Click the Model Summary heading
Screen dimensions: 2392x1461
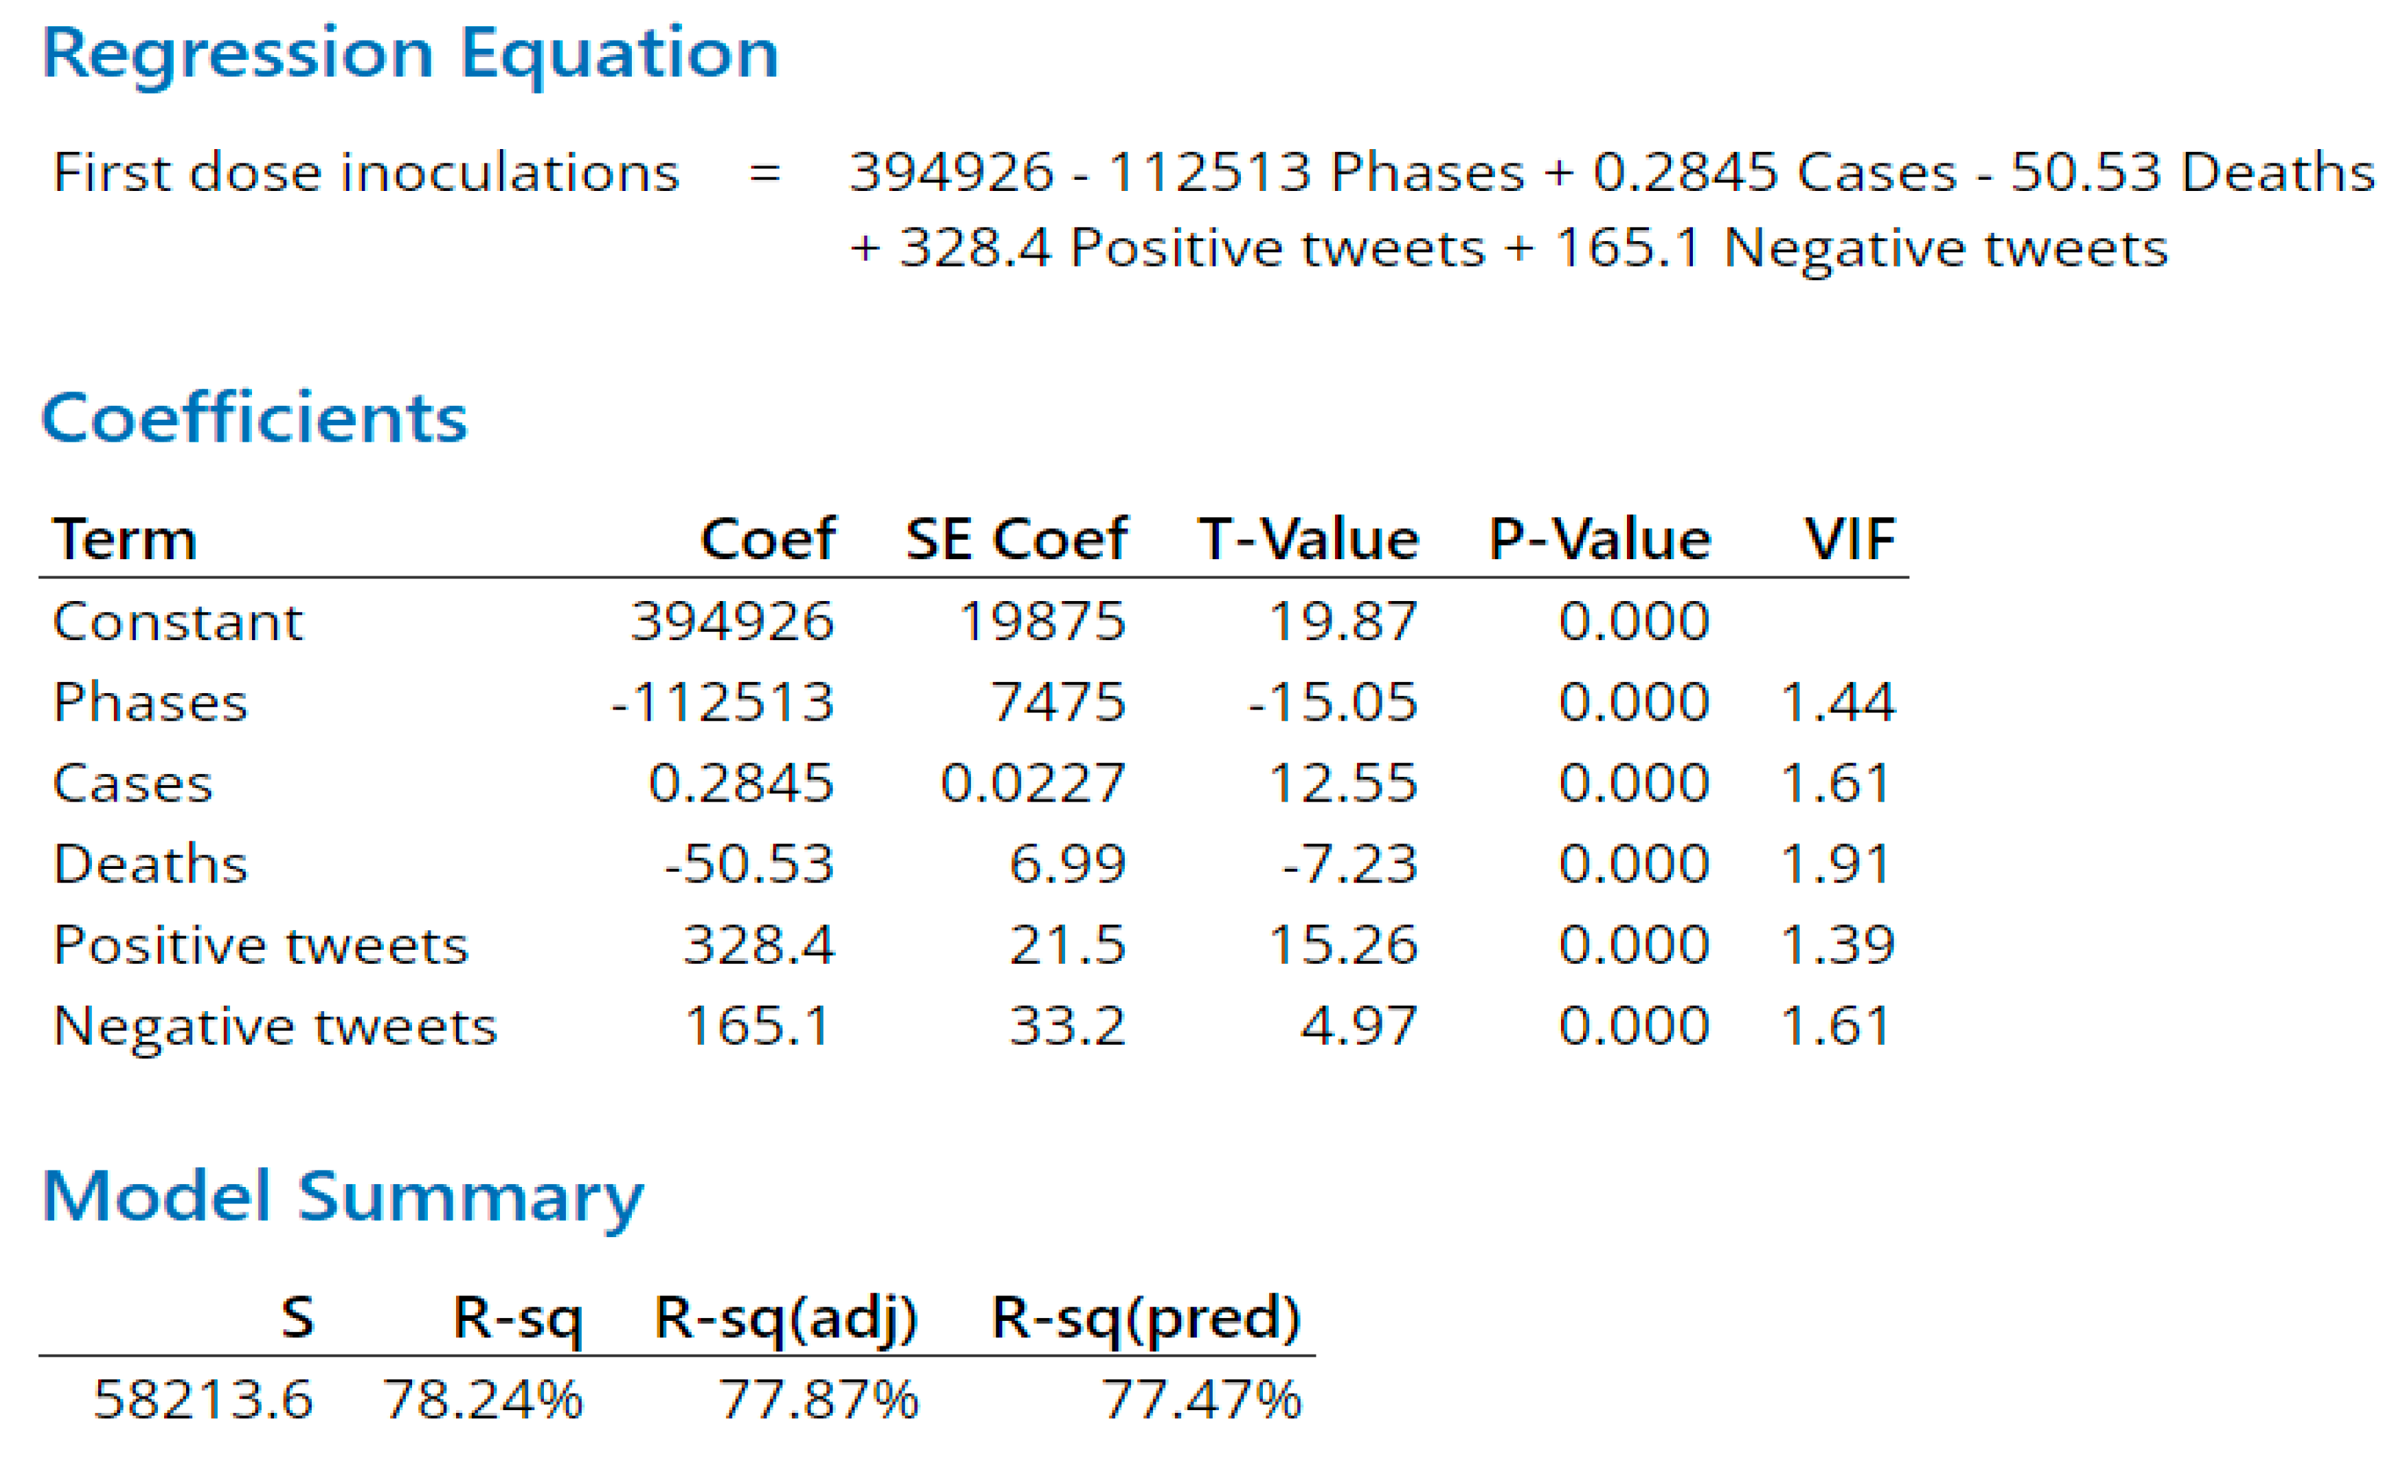343,1197
